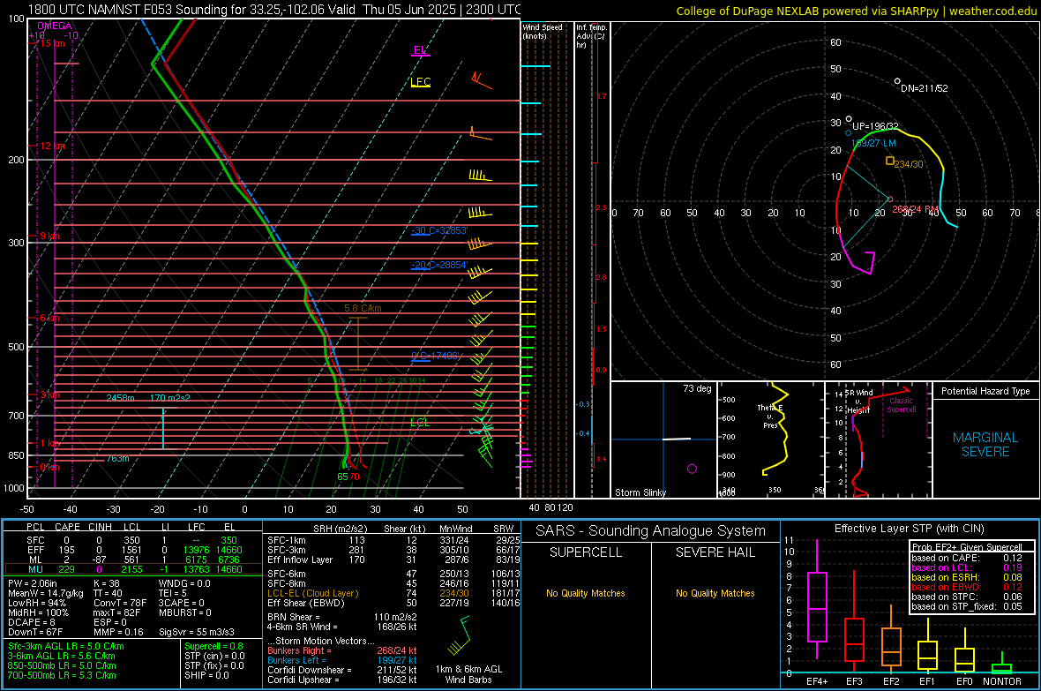The height and width of the screenshot is (691, 1041).
Task: Click 'No Quality Matches' under SEVERE HAIL
Action: point(715,593)
